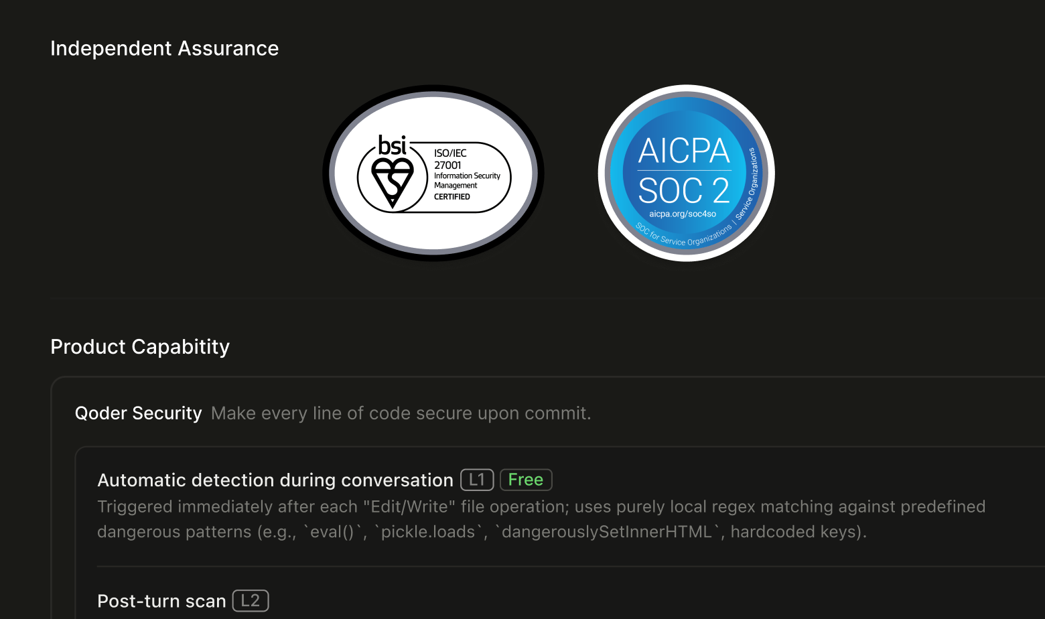Image resolution: width=1045 pixels, height=619 pixels.
Task: Click the regex matching description paragraph
Action: coord(541,519)
